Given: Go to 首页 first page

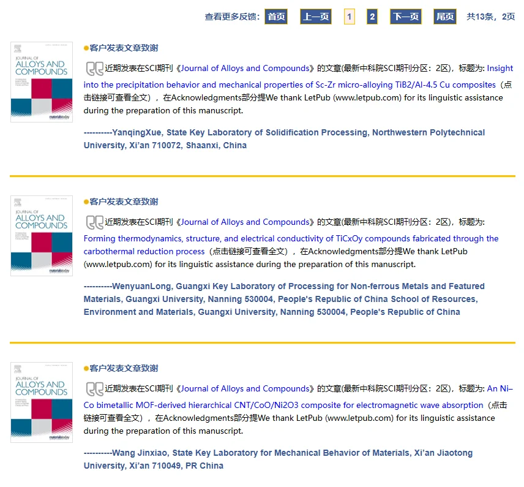Looking at the screenshot, I should 276,17.
